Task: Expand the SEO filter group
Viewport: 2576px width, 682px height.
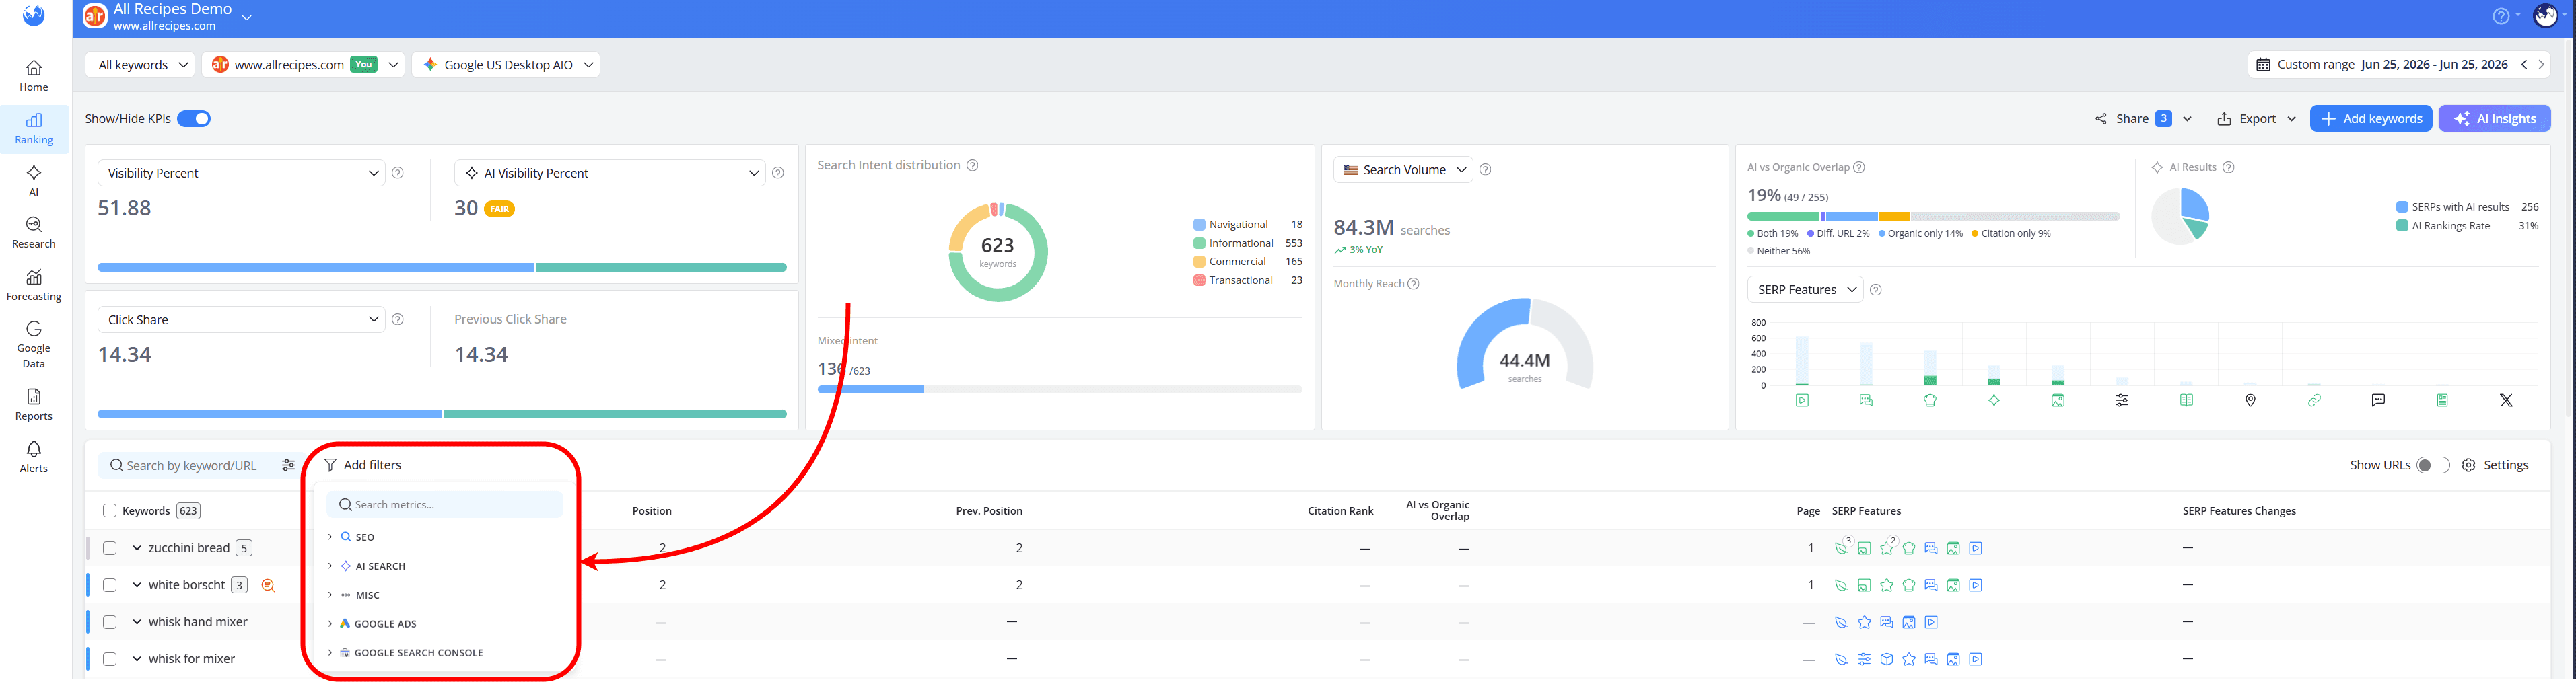Action: coord(330,537)
